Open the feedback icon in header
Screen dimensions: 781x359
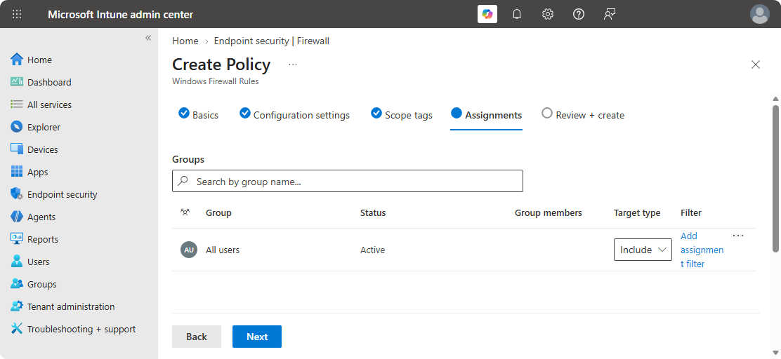(x=609, y=14)
